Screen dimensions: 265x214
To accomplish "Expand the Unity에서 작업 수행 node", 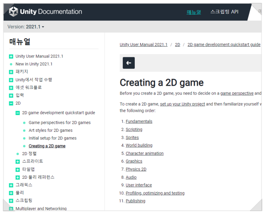I will (x=11, y=80).
